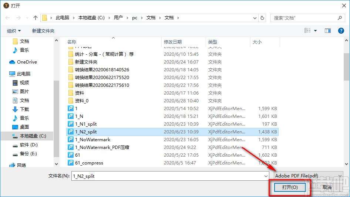The image size is (350, 197).
Task: Click sidebar scroll down arrow
Action: pos(56,164)
